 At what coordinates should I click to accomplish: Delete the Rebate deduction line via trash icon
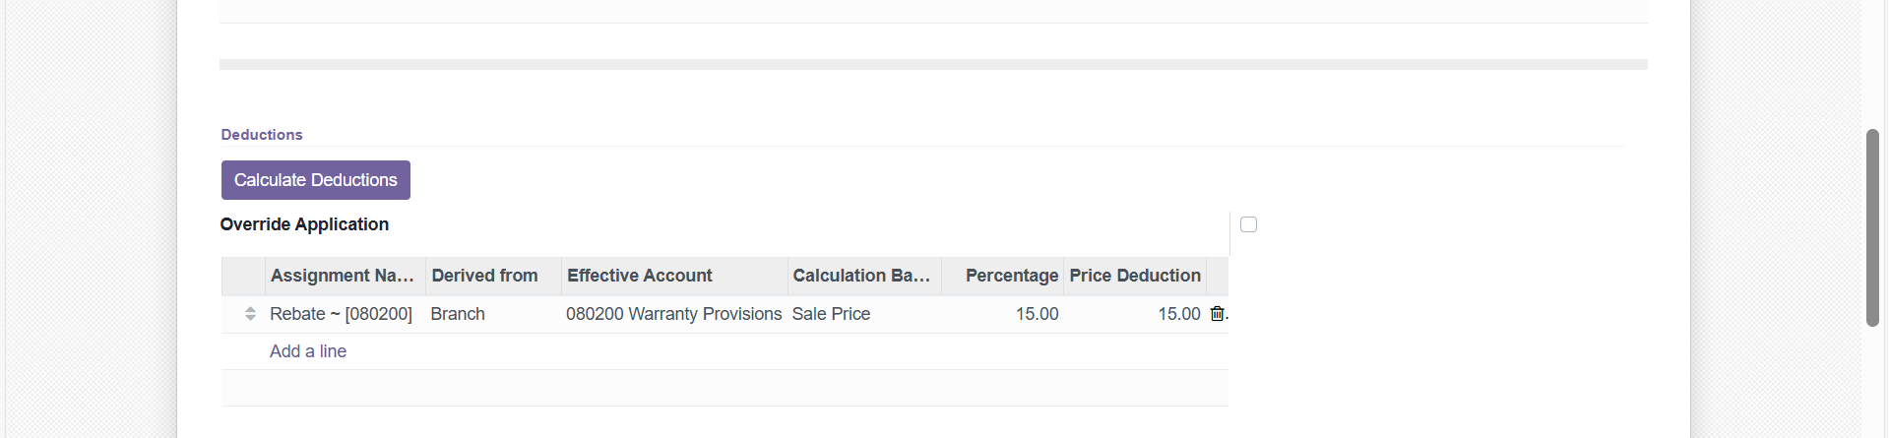[x=1217, y=314]
